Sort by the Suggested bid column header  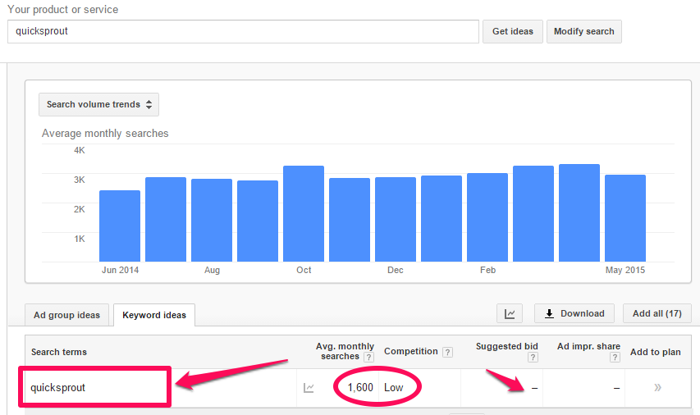[506, 346]
